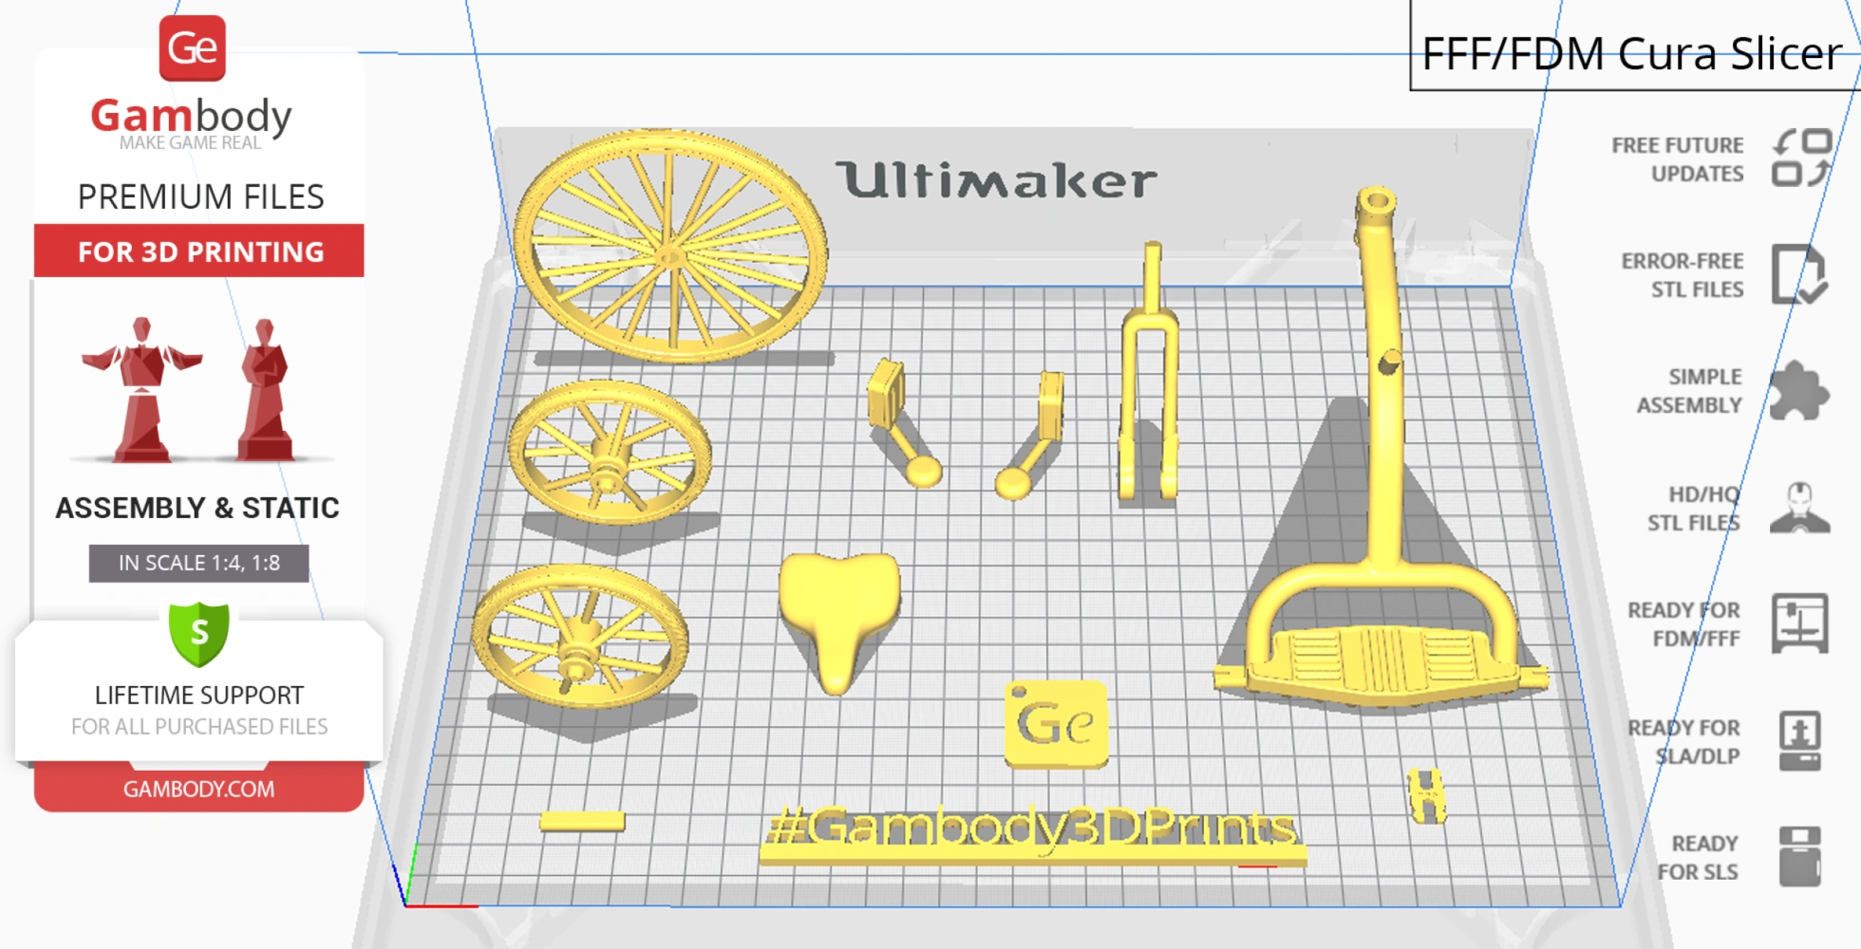This screenshot has height=949, width=1861.
Task: Open the GAMBODY.COM link
Action: 199,789
